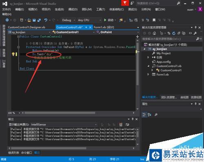Switch to CustomControl1.Designer.vb tab

click(x=27, y=27)
